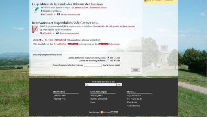Select Oui for articles des exercices précédents
This screenshot has height=117, width=207.
coord(108,60)
